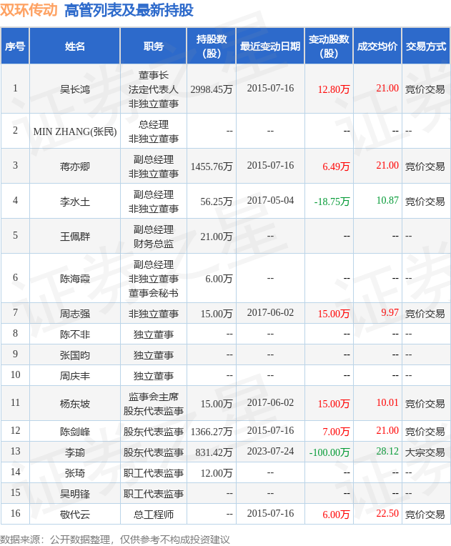
Task: Click the name 陈不非
Action: [75, 334]
